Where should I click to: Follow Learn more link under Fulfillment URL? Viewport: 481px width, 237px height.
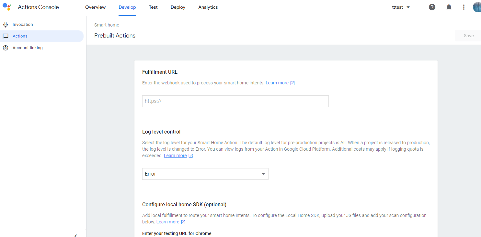(x=277, y=83)
